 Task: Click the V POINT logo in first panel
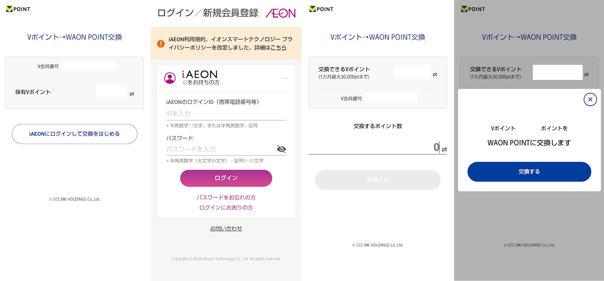click(18, 9)
